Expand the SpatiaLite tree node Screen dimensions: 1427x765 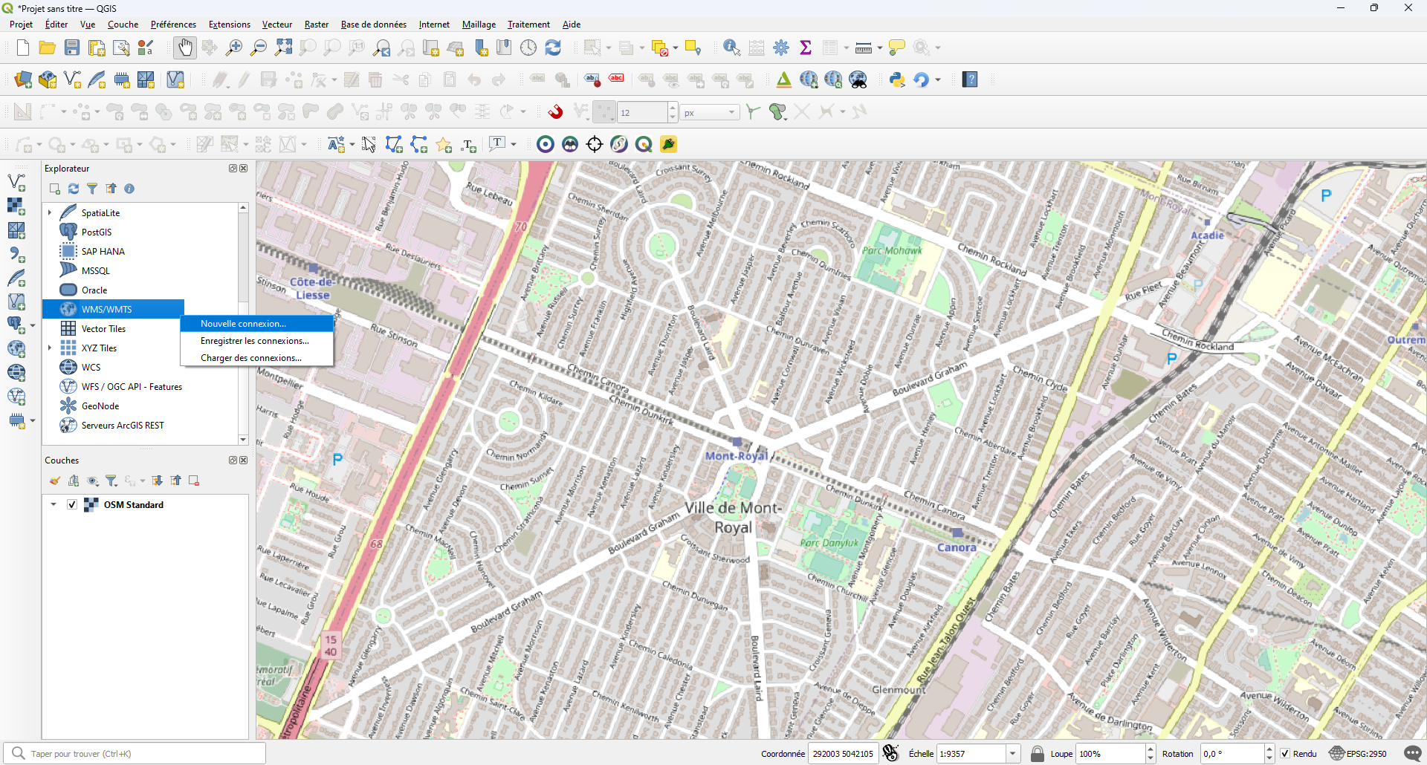pos(50,212)
